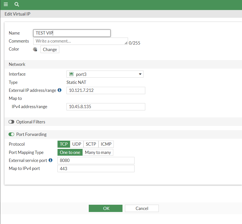Disable the Port Forwarding toggle
This screenshot has height=224, width=242.
coord(11,134)
